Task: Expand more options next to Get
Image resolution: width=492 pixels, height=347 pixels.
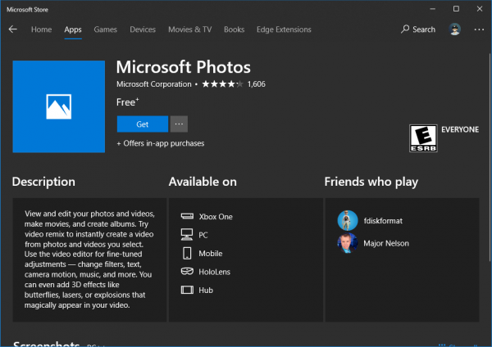Action: (180, 124)
